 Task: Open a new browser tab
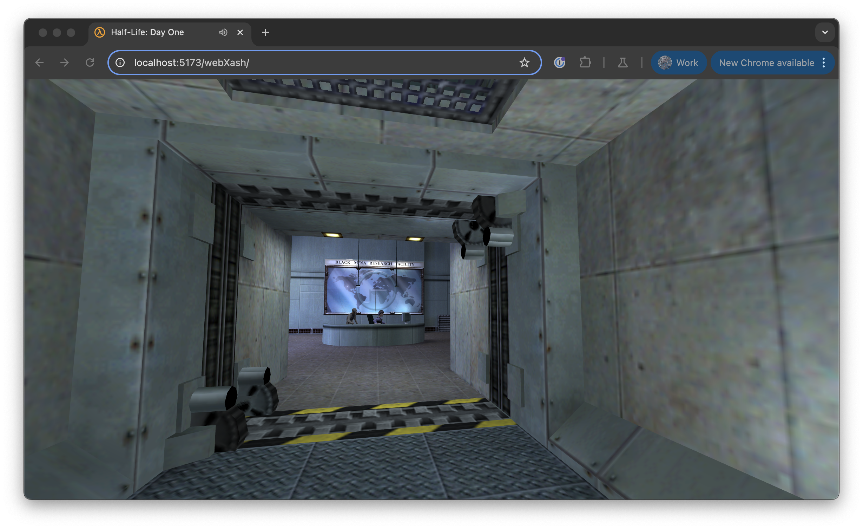[x=265, y=32]
